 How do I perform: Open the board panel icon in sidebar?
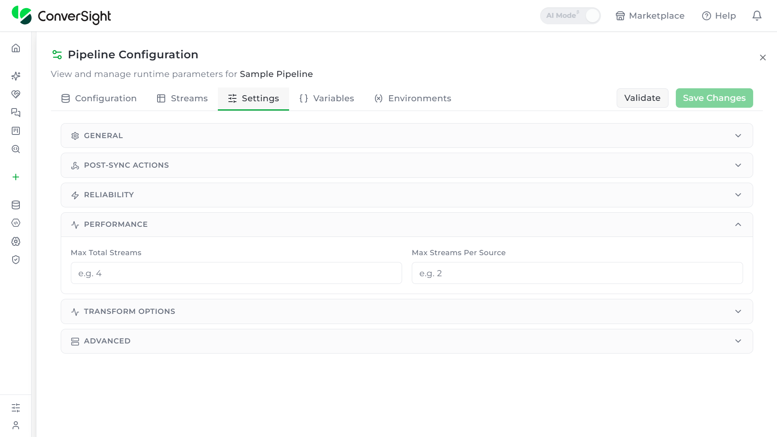pos(16,131)
